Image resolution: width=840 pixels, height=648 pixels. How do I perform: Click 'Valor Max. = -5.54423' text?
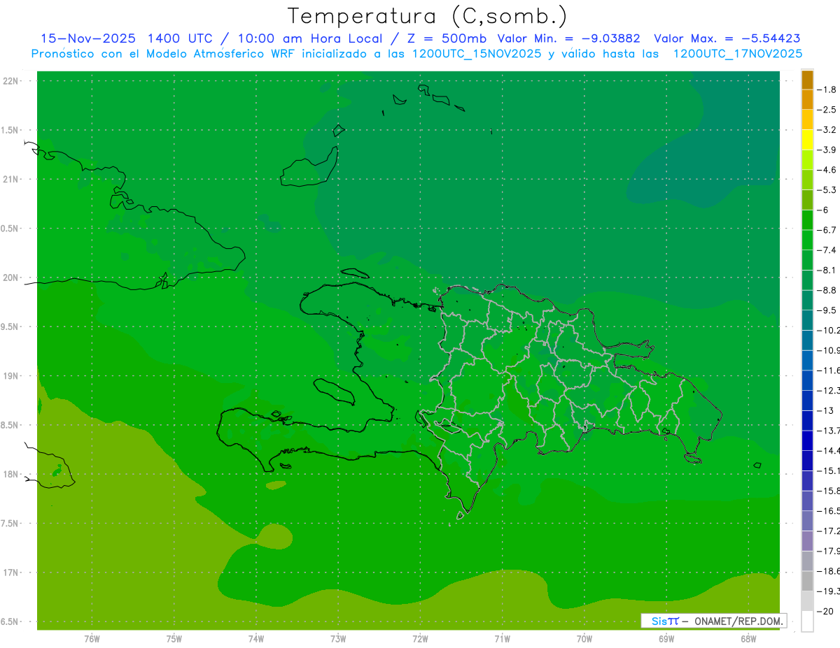(x=727, y=38)
